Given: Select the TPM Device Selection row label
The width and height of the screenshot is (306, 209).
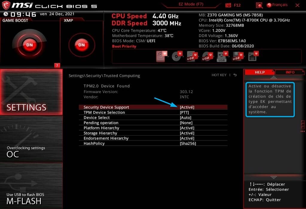Looking at the screenshot, I should (104, 113).
